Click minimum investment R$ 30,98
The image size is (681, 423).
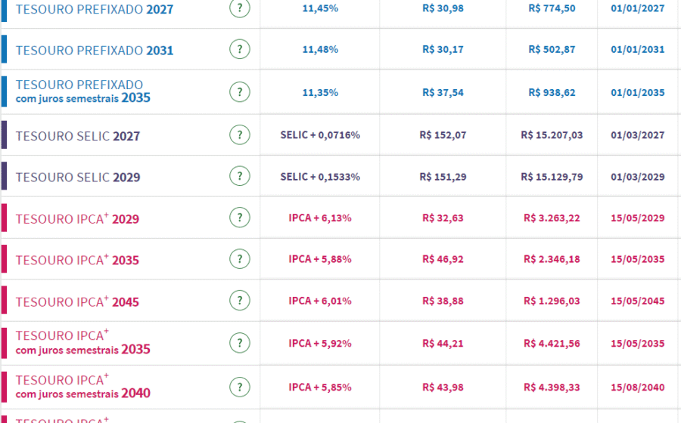click(x=443, y=8)
